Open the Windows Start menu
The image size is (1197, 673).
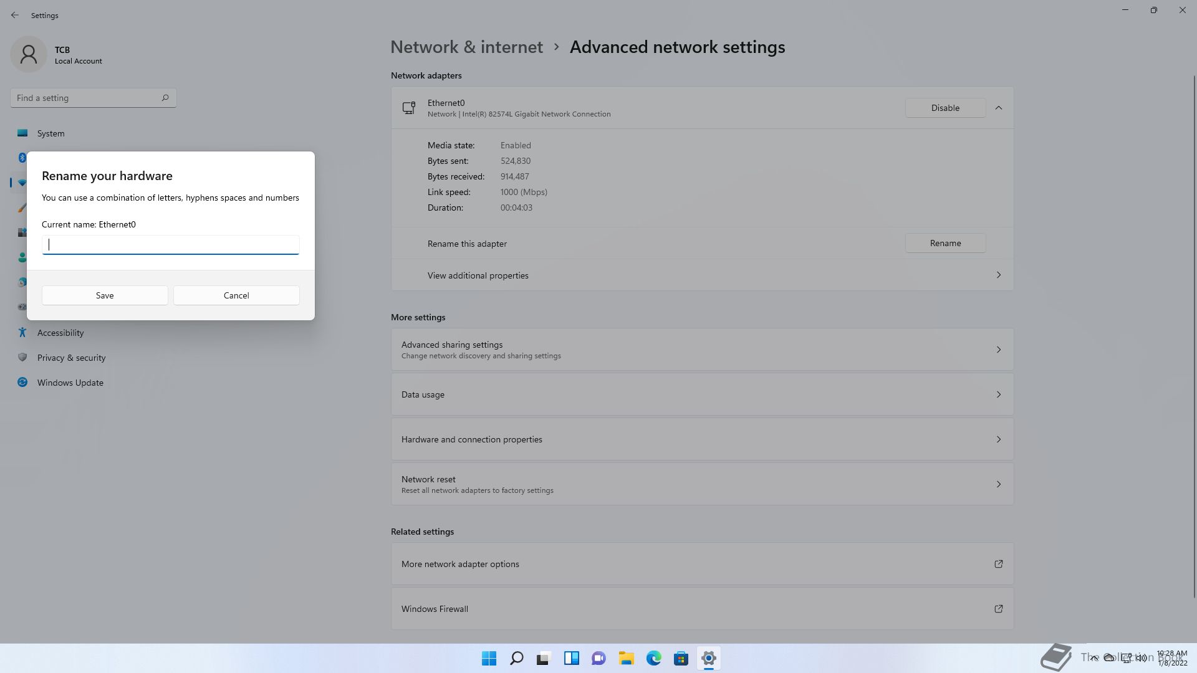click(489, 658)
